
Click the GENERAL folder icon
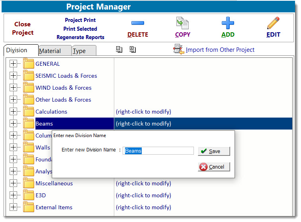28,64
